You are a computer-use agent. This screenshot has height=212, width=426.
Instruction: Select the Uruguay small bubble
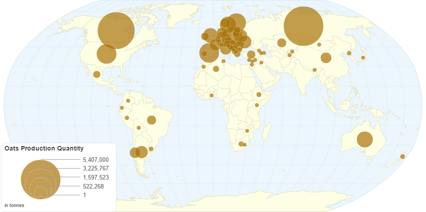point(151,149)
